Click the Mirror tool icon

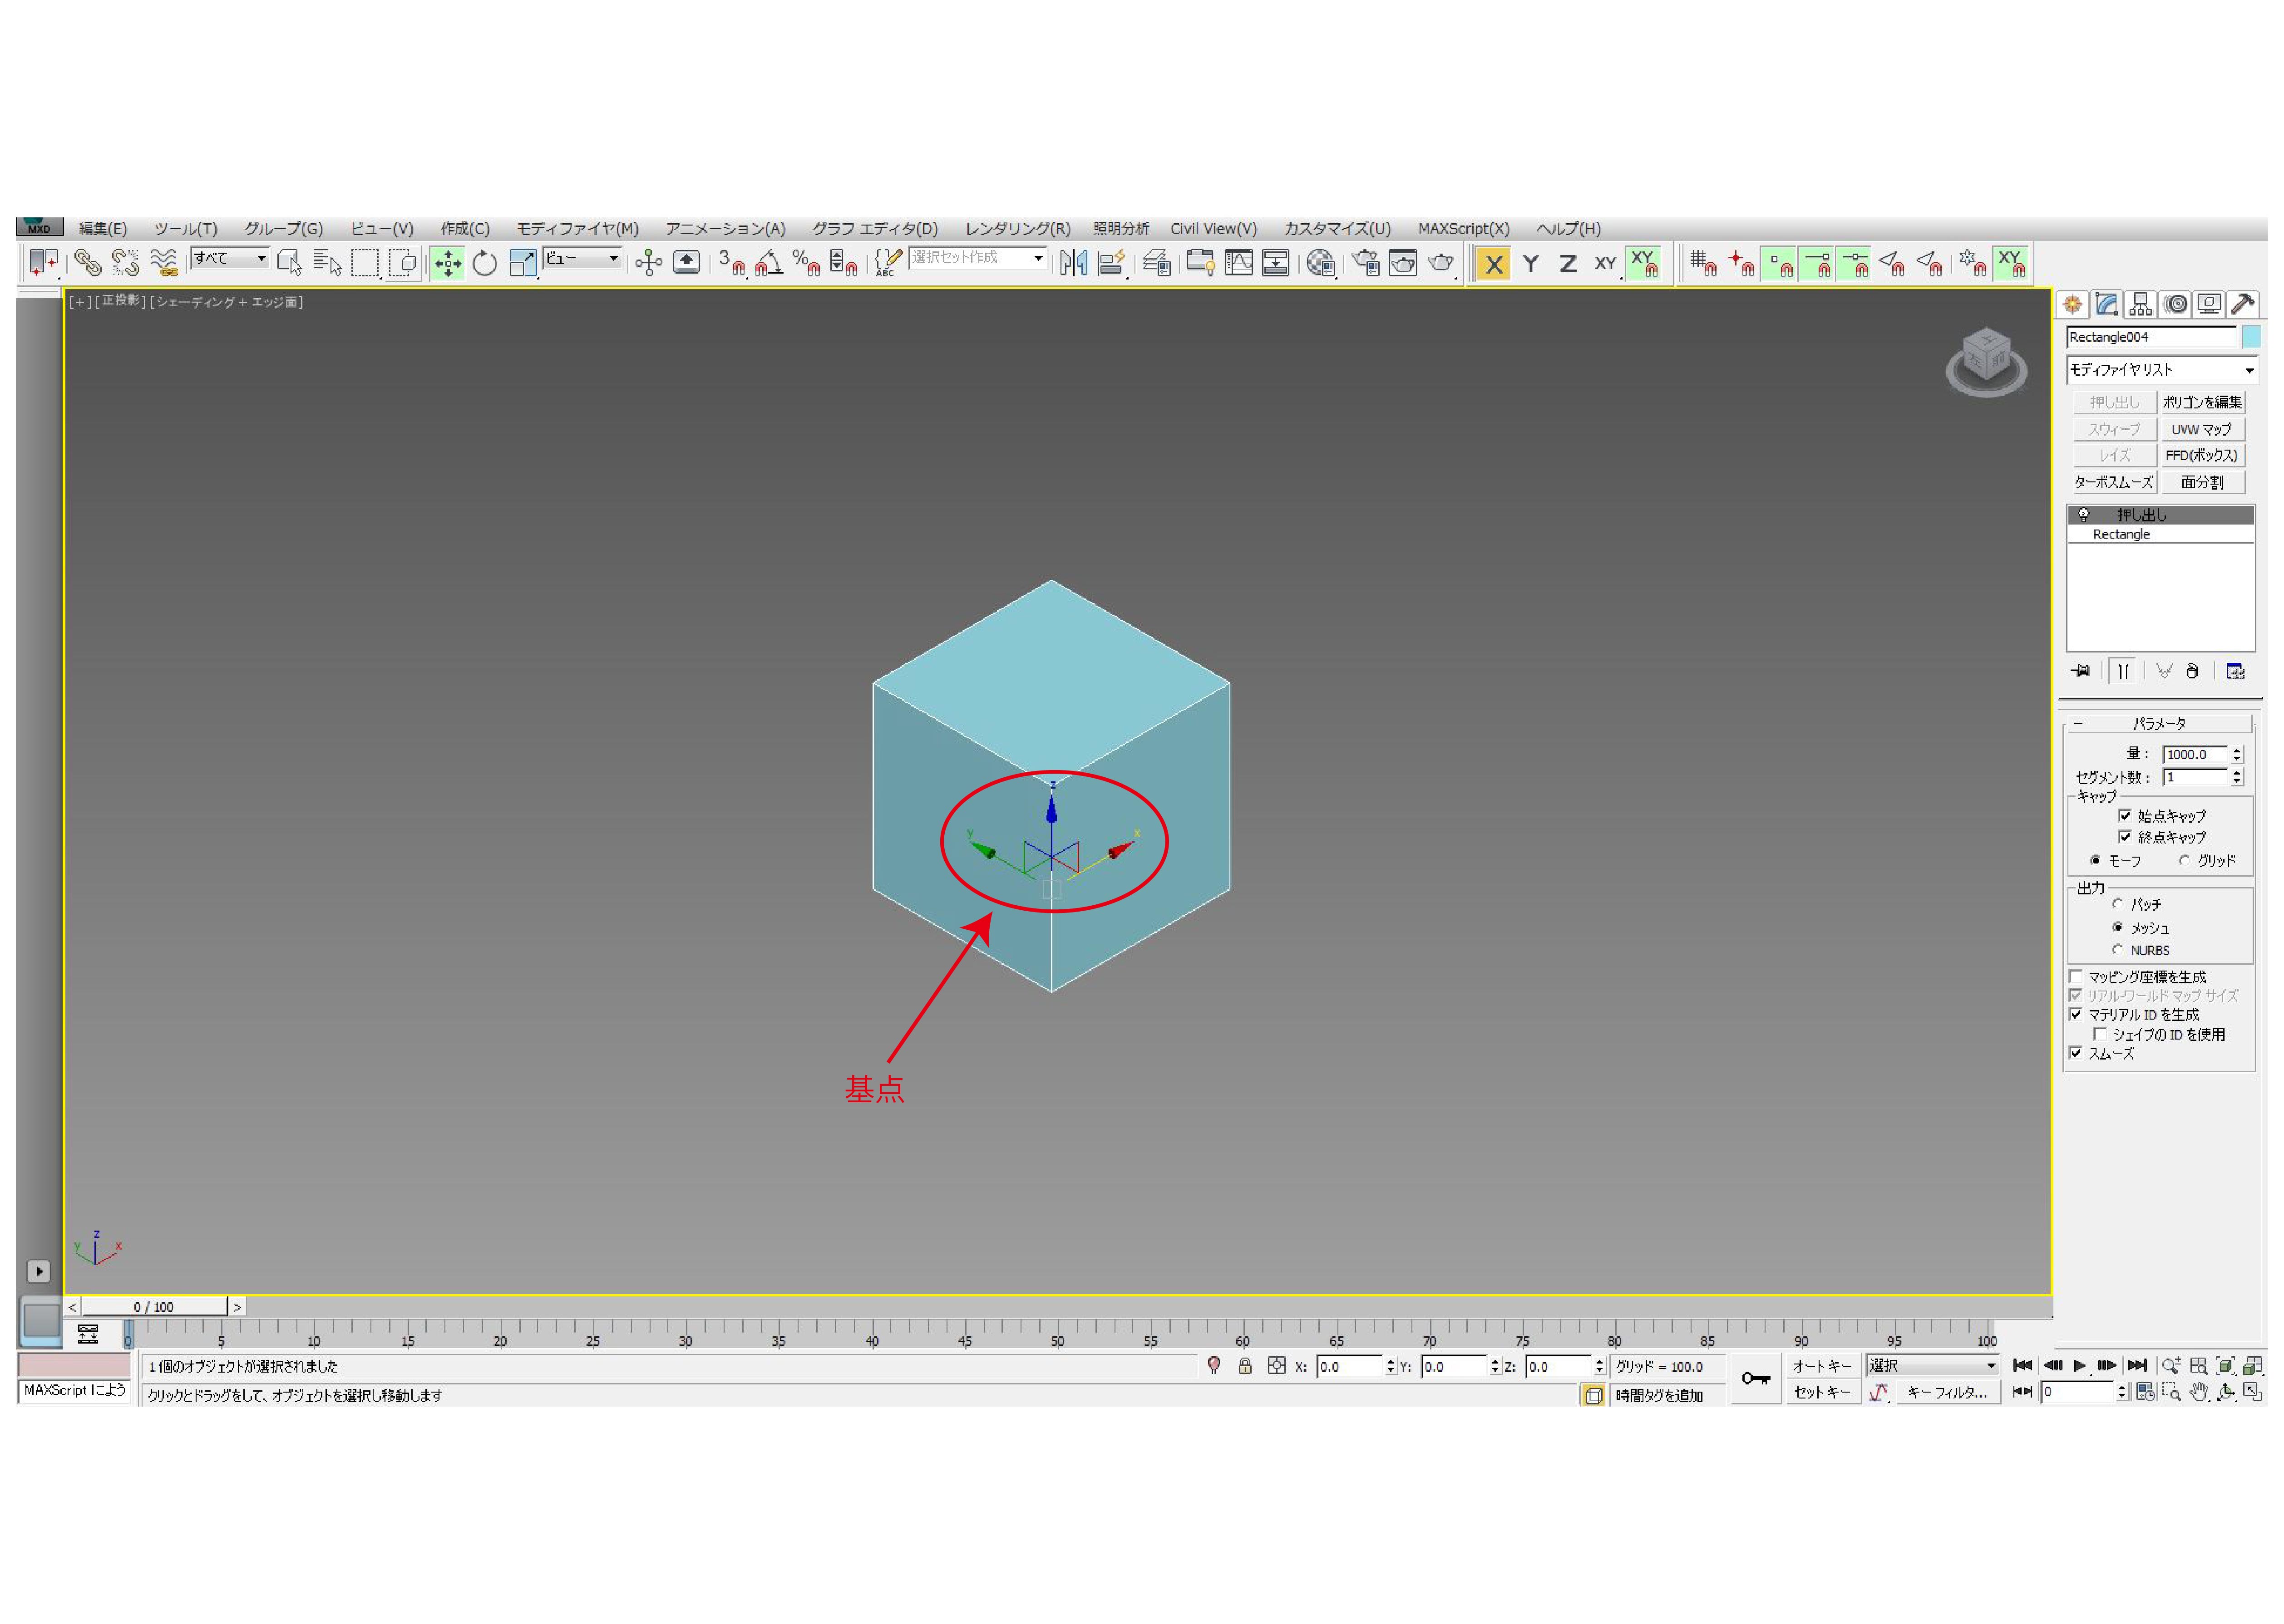(1074, 263)
